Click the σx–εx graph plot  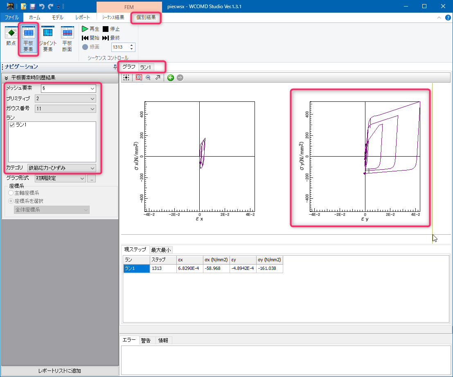[200, 157]
